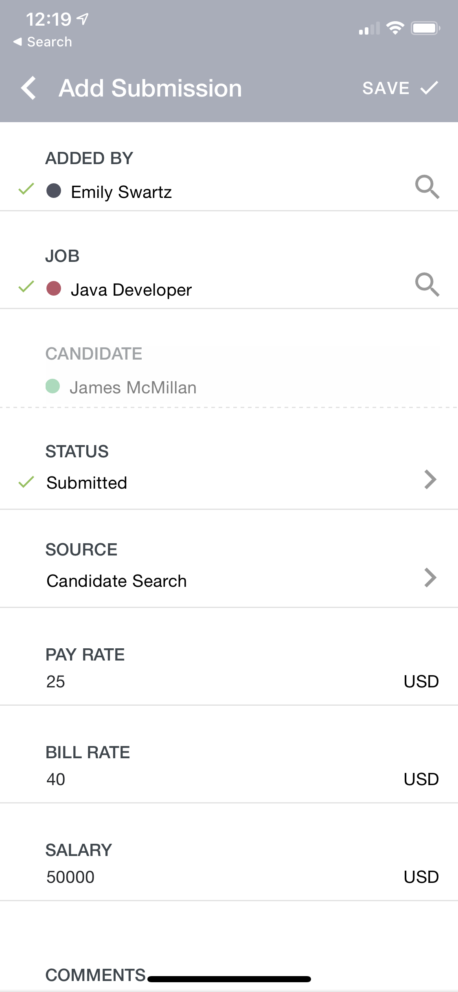Image resolution: width=458 pixels, height=992 pixels.
Task: Tap the green check beside Emily Swartz
Action: (x=26, y=189)
